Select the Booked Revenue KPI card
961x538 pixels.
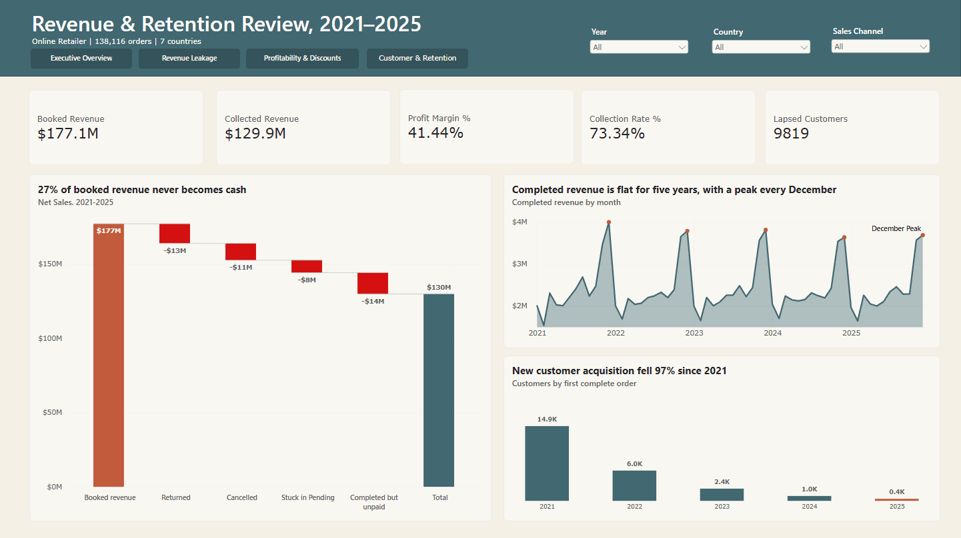pos(116,127)
